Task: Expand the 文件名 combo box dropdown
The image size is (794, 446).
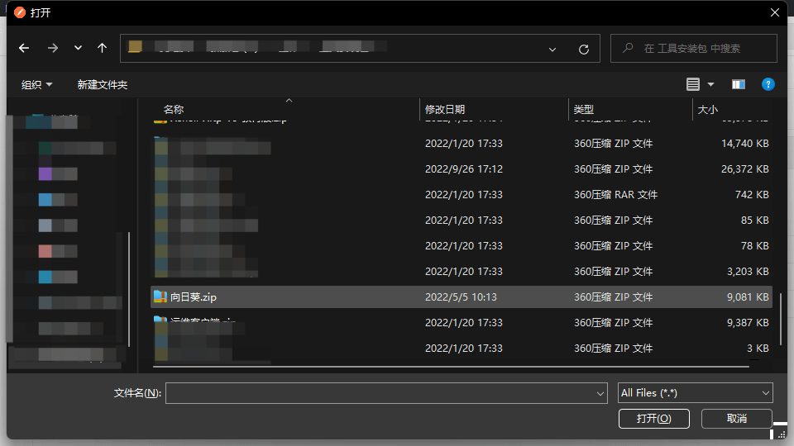Action: [x=600, y=393]
